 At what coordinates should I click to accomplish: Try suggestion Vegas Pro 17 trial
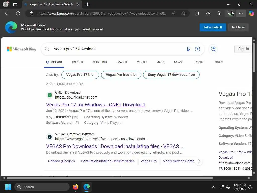pos(80,75)
